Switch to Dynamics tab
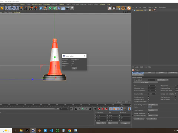 click(x=161, y=73)
